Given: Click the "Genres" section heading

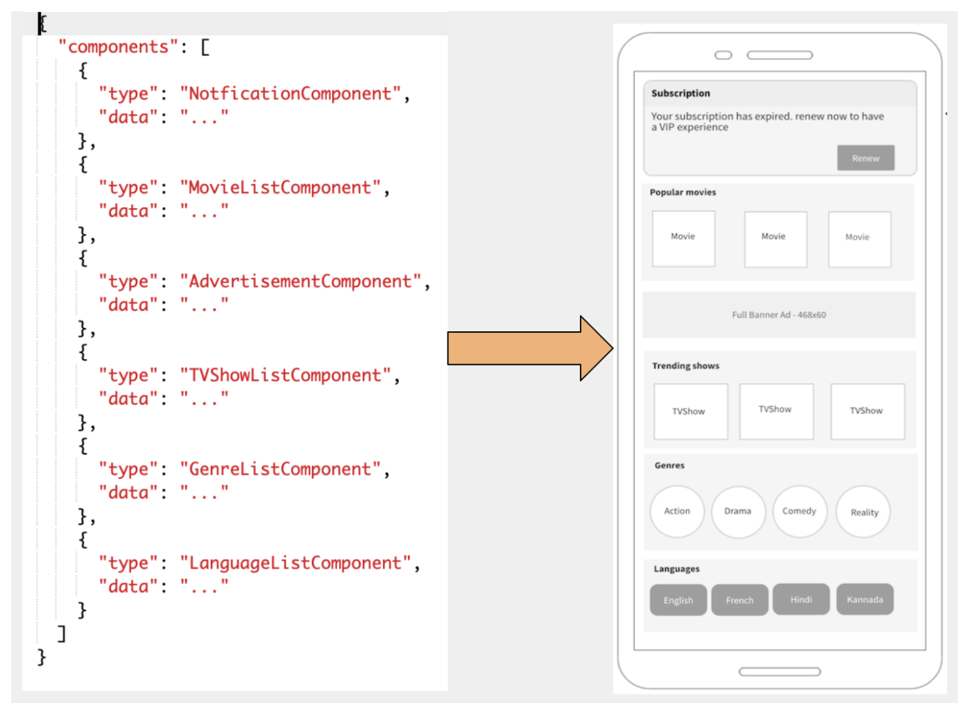Looking at the screenshot, I should click(670, 465).
